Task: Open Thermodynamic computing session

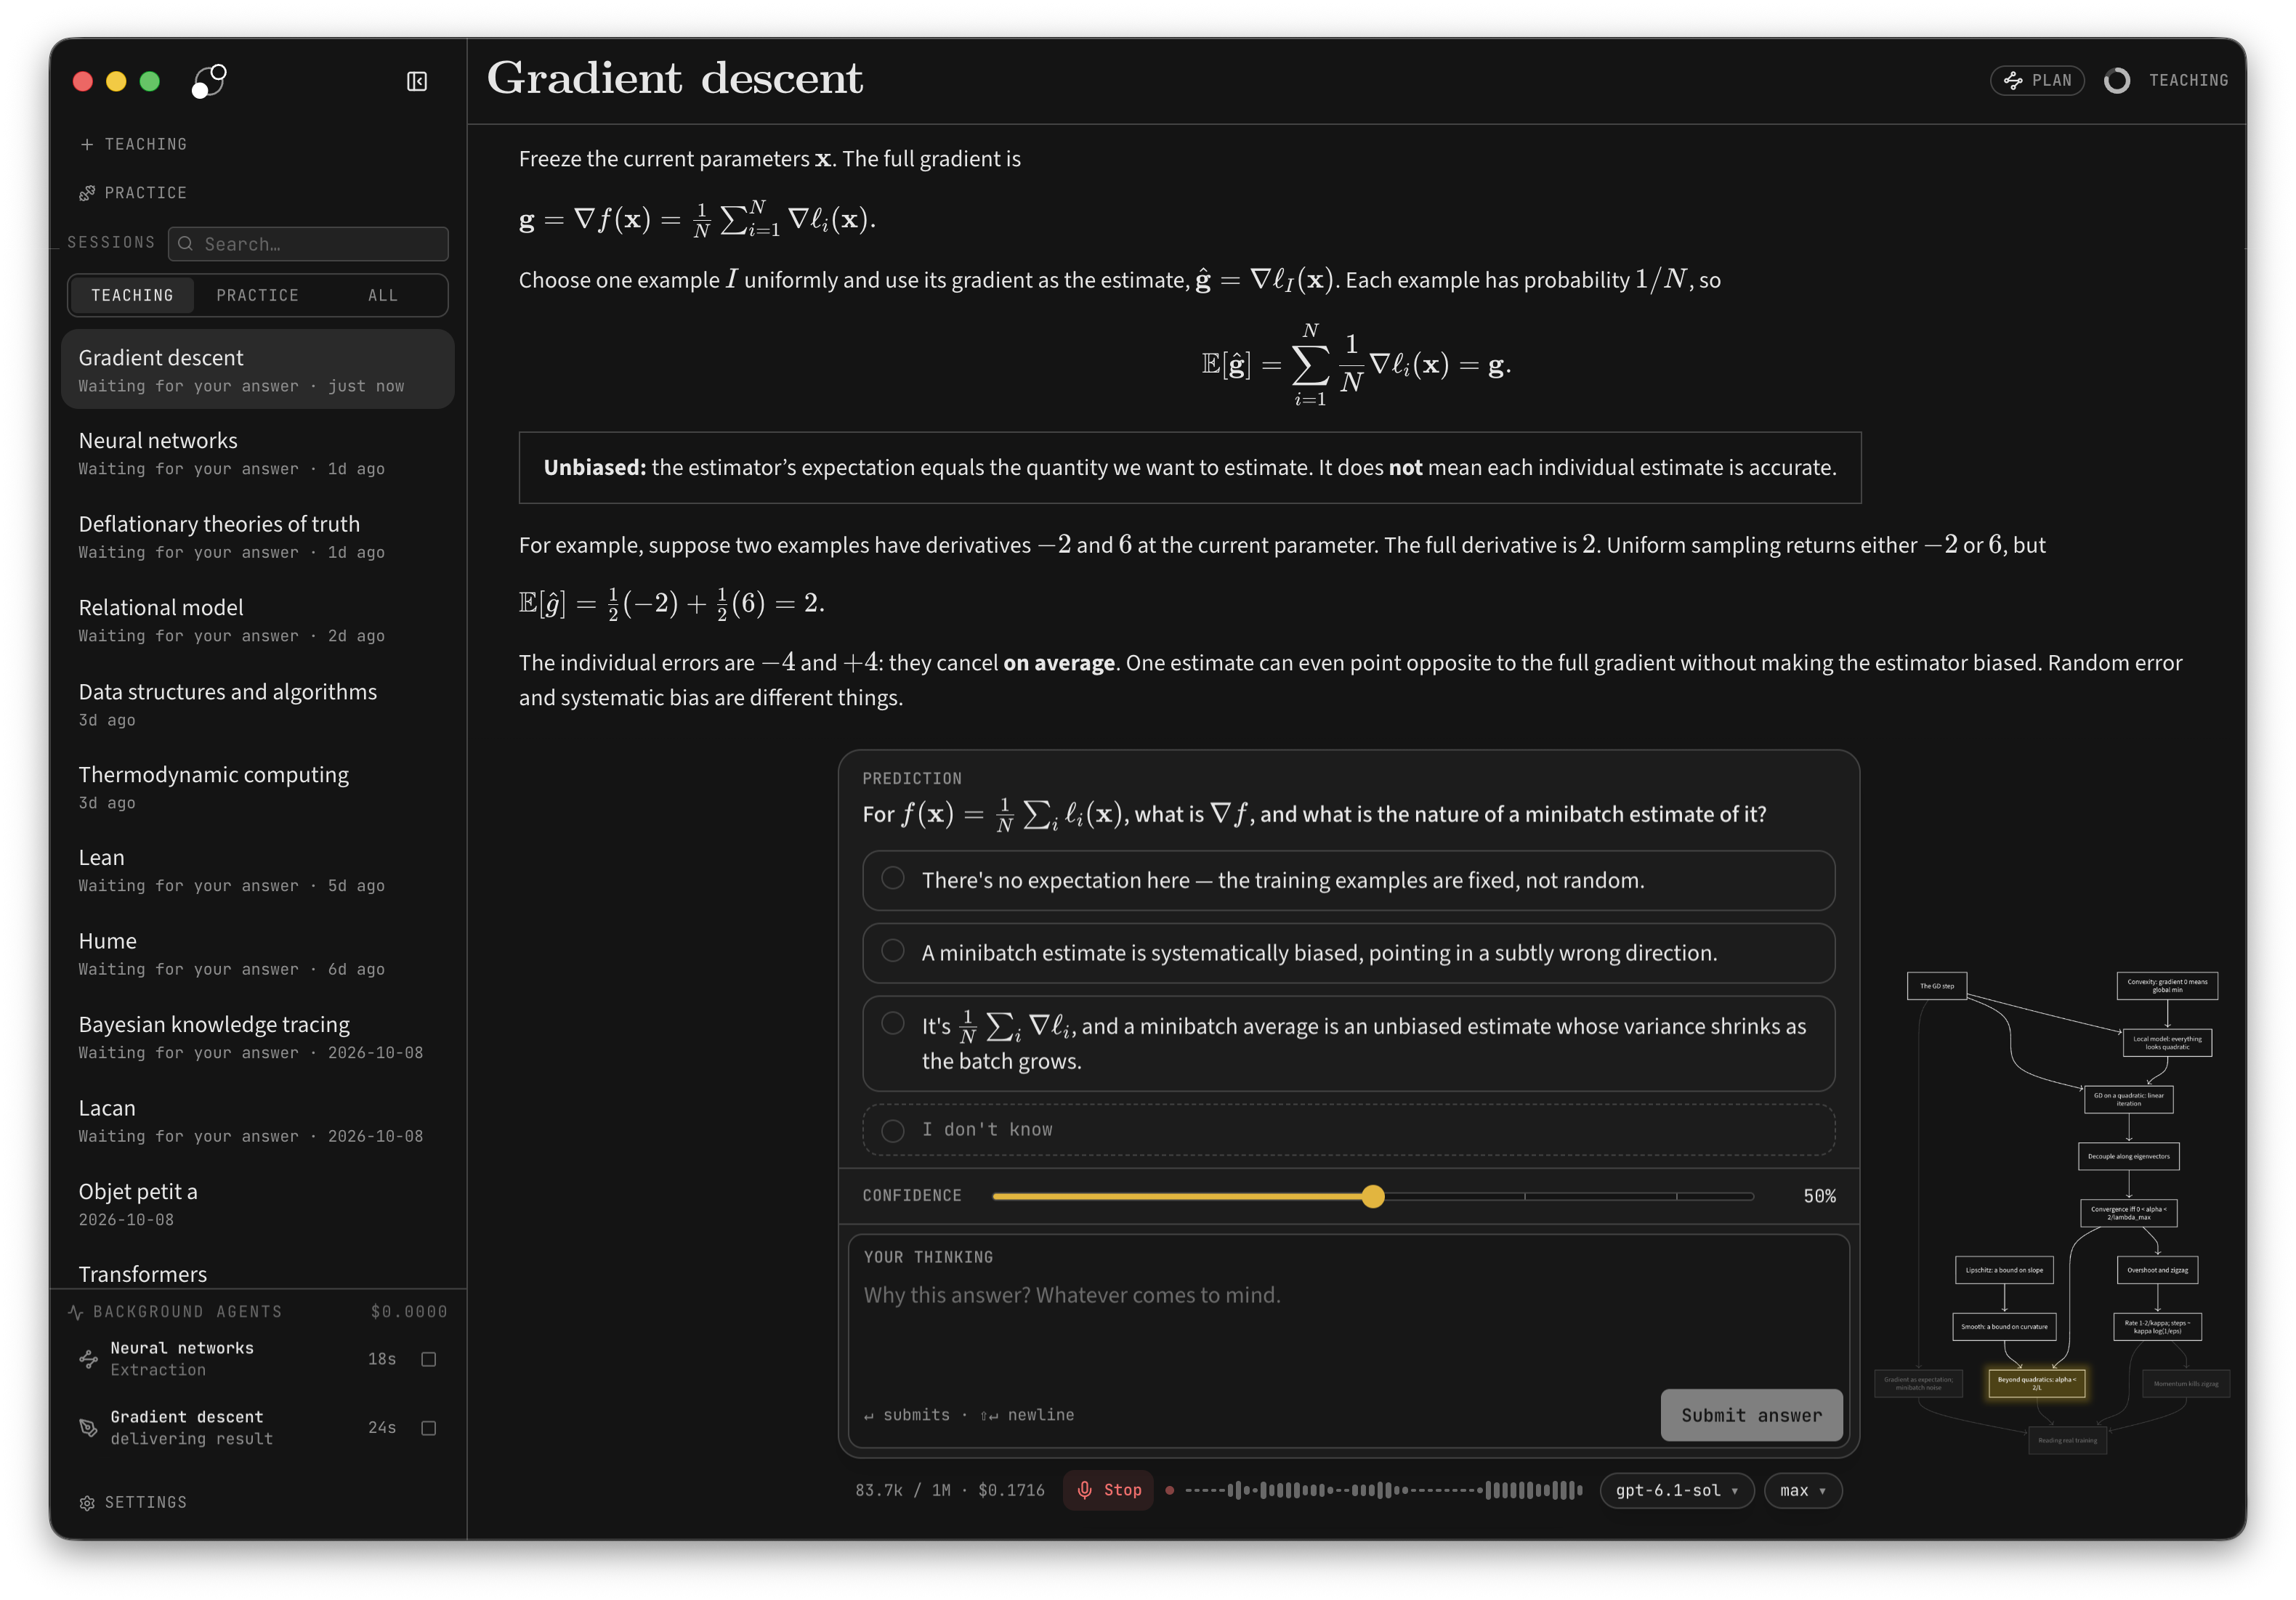Action: pos(257,787)
